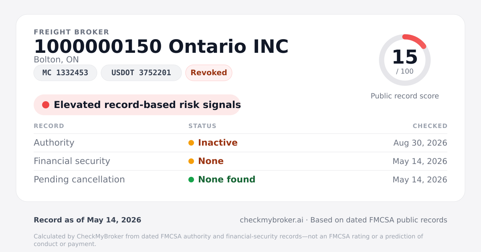Image resolution: width=481 pixels, height=252 pixels.
Task: Select the USDOT 3752201 badge
Action: [141, 73]
